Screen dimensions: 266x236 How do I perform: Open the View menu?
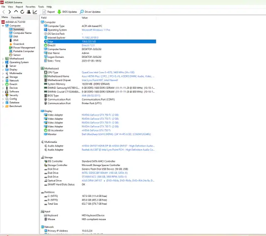coord(10,7)
